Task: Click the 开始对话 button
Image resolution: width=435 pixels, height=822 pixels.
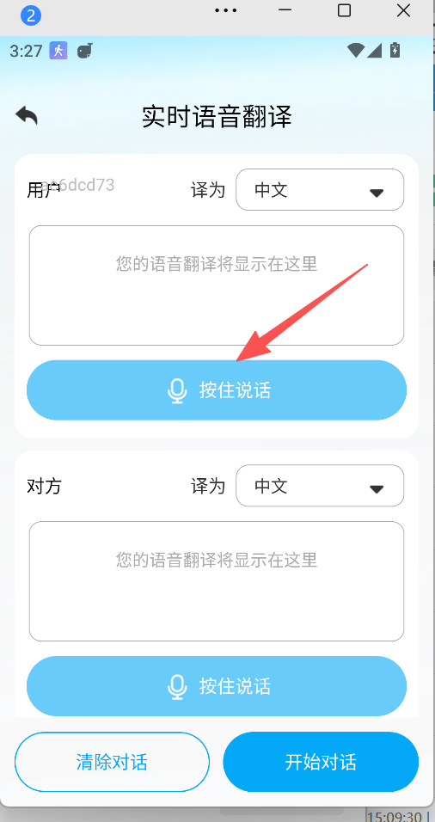Action: pyautogui.click(x=321, y=762)
